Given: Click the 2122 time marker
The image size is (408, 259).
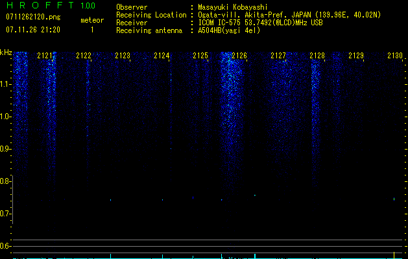Looking at the screenshot, I should coord(84,56).
